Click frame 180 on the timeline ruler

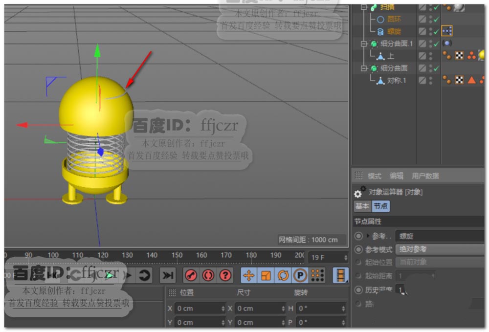click(x=251, y=256)
